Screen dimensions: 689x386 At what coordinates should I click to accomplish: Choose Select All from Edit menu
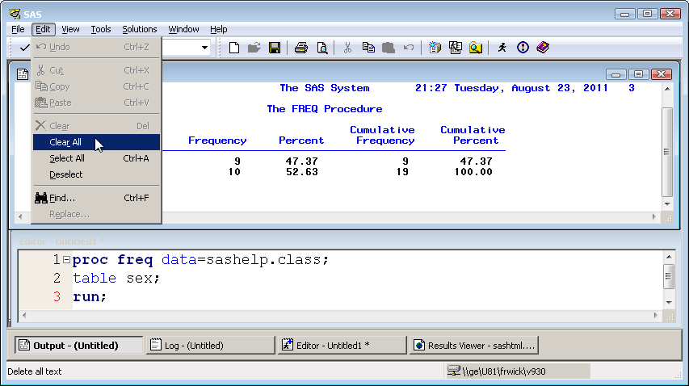pos(67,158)
